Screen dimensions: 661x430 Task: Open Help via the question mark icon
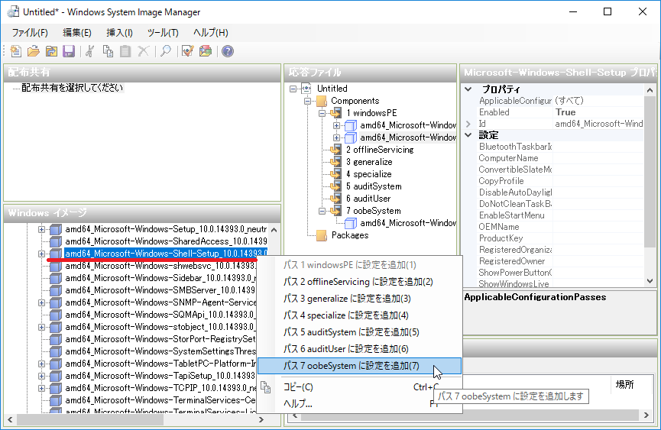(227, 51)
